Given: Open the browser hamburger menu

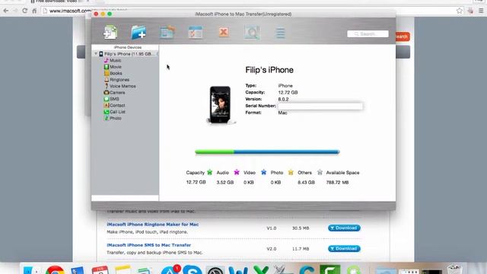Looking at the screenshot, I should [x=481, y=11].
